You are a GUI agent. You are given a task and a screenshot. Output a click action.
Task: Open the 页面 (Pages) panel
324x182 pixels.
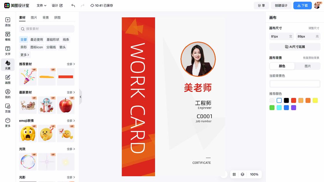(8, 108)
